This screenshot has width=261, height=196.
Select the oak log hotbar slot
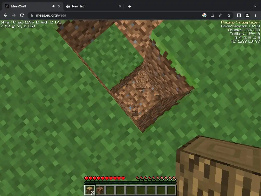[x=89, y=190]
